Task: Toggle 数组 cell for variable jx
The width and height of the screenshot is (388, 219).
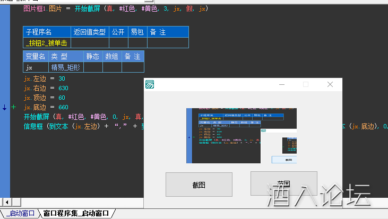Action: [x=112, y=67]
